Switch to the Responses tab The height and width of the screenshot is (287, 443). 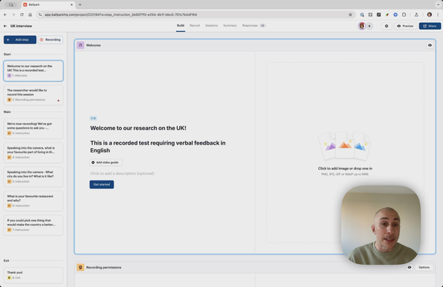point(253,26)
